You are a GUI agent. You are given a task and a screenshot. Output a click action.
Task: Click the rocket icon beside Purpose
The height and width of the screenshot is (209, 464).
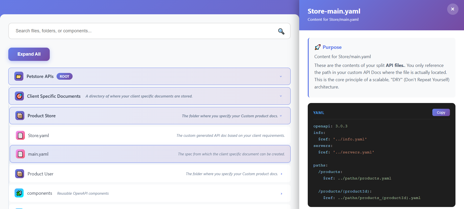pyautogui.click(x=318, y=47)
